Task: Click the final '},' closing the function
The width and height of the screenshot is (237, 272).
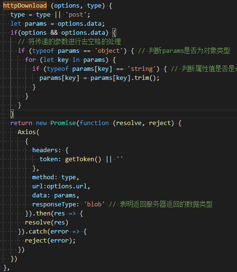Action: (x=7, y=268)
